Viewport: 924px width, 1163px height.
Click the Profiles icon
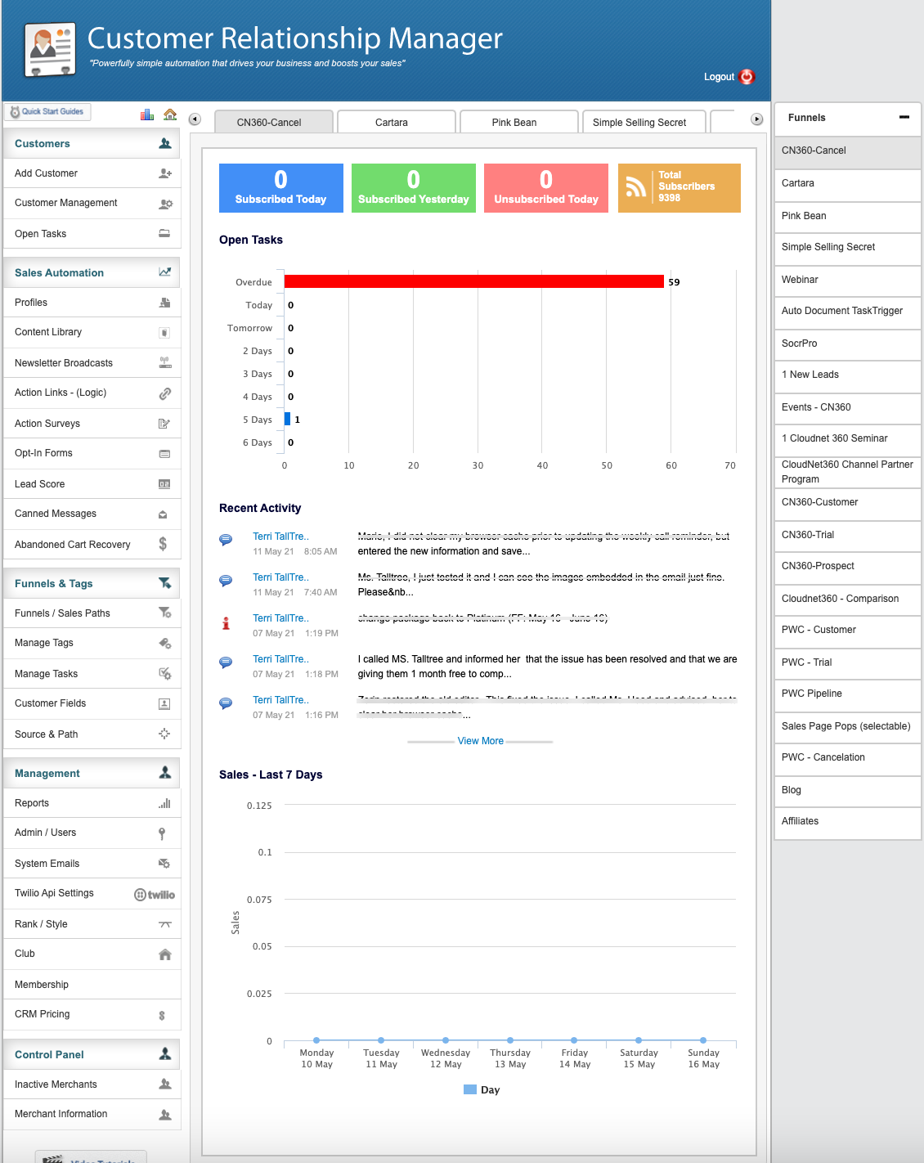164,303
